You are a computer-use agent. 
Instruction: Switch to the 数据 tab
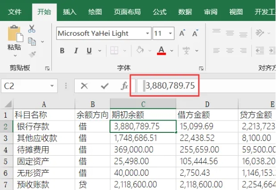click(185, 12)
